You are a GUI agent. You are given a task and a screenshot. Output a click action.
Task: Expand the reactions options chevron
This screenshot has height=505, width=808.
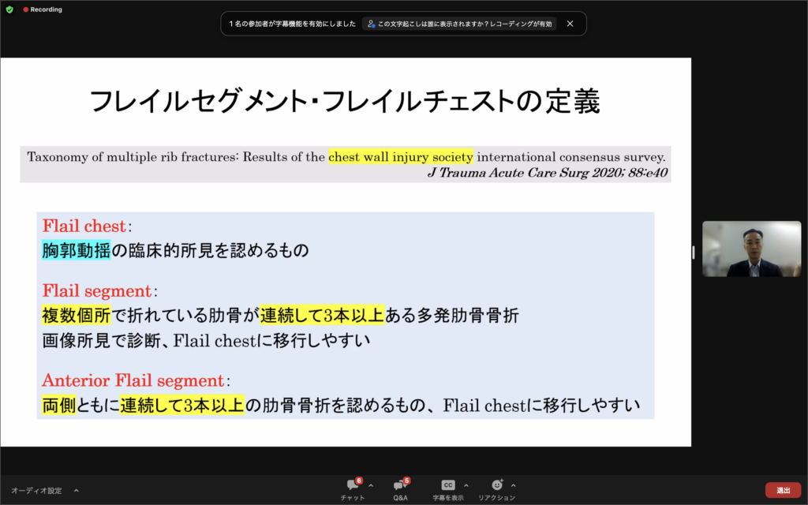coord(514,485)
